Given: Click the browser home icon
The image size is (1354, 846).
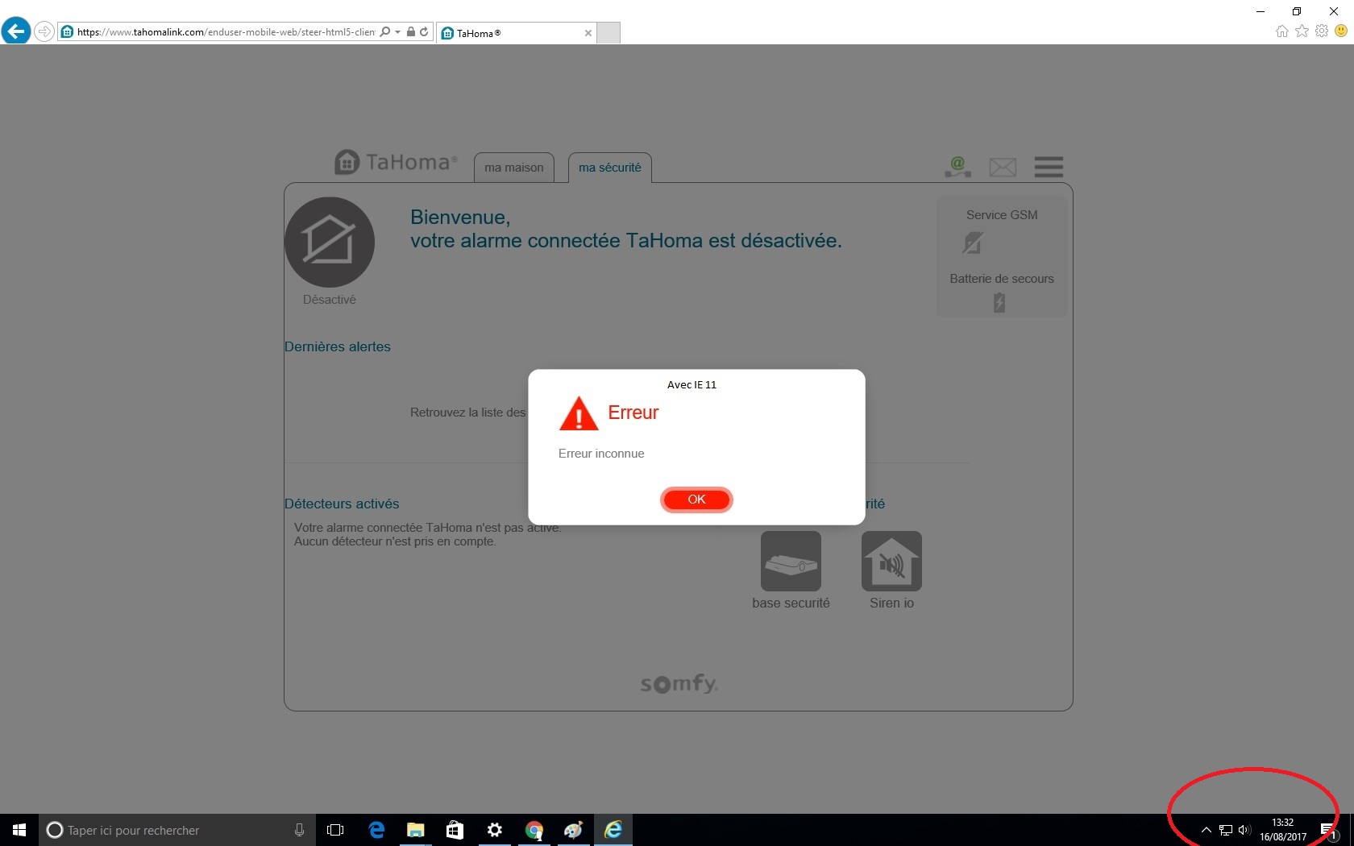Looking at the screenshot, I should point(1282,31).
